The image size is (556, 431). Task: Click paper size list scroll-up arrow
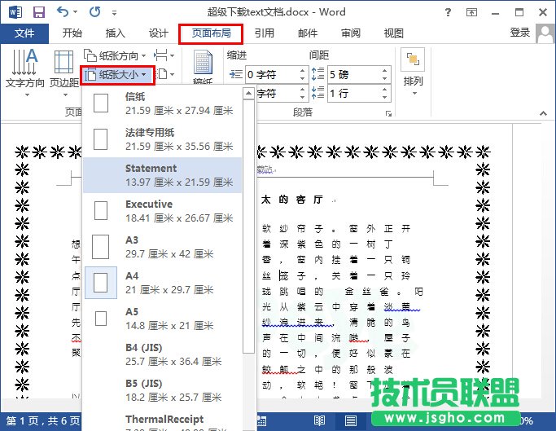click(x=248, y=94)
